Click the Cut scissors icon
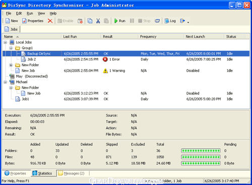This screenshot has width=252, height=185. click(x=98, y=21)
